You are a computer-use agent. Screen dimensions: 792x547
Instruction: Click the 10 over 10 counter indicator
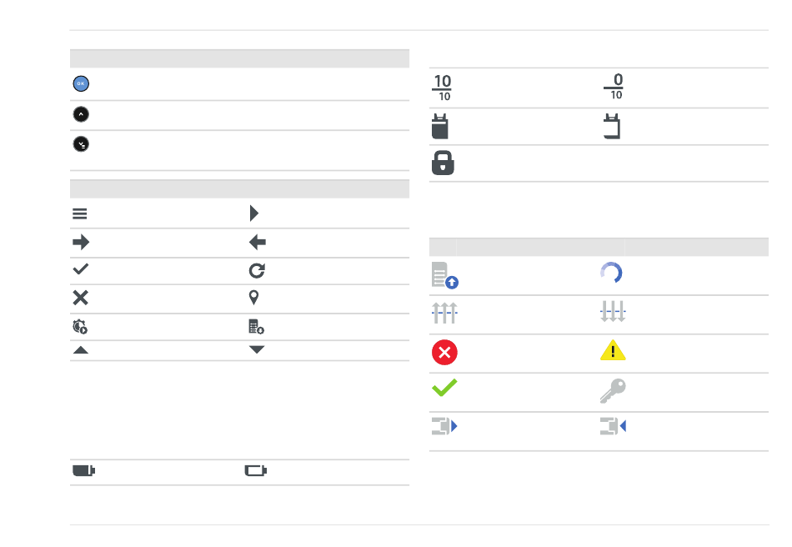tap(443, 88)
